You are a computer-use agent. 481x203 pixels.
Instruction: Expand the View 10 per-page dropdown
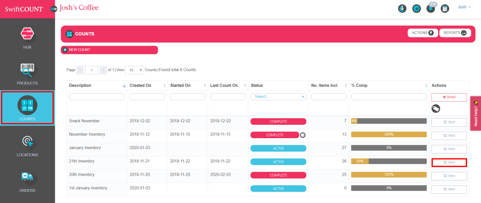(135, 70)
